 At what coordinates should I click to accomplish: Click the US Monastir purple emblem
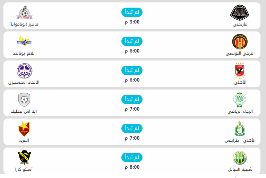24,71
